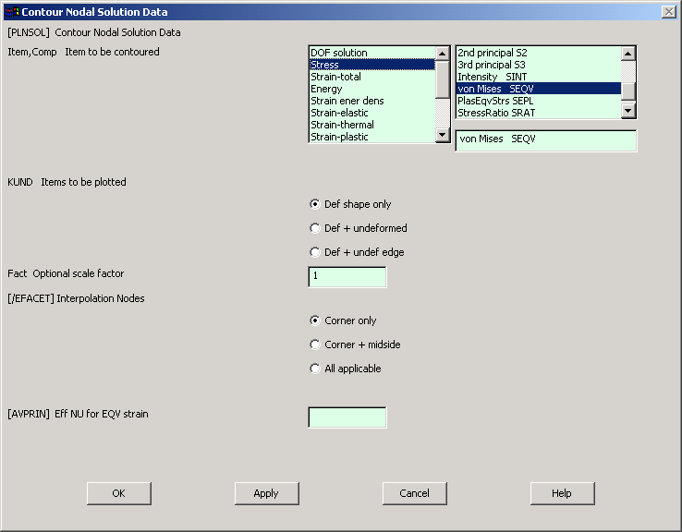Click the down arrow of component list scrollbar
The image size is (682, 532).
point(627,111)
